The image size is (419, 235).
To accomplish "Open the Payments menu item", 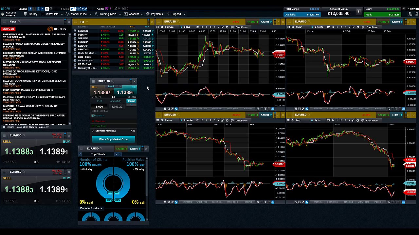I will click(x=155, y=14).
